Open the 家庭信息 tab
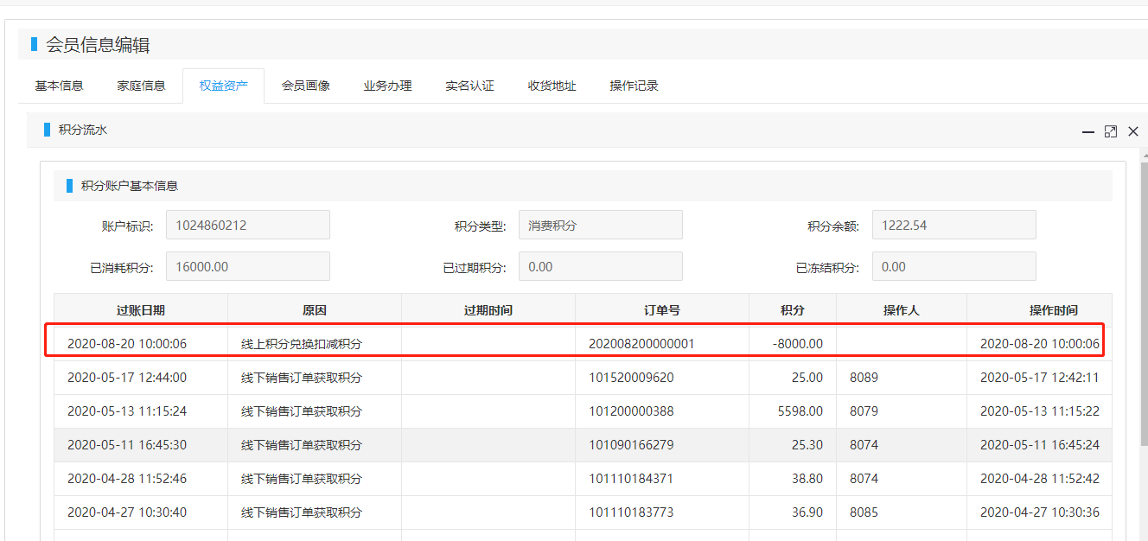Viewport: 1148px width, 541px height. 141,86
